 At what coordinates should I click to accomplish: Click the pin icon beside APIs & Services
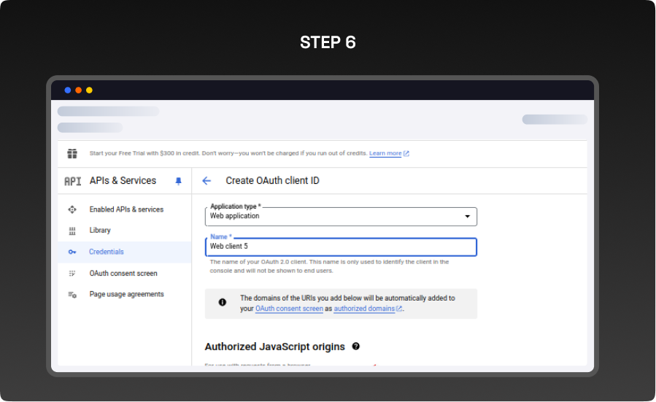pyautogui.click(x=179, y=181)
